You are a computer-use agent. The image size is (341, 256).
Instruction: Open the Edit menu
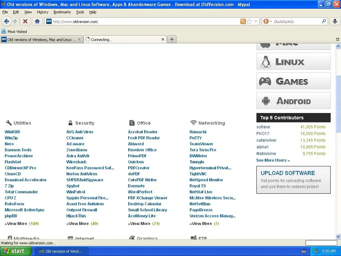(16, 12)
